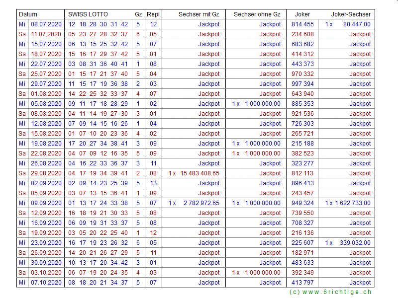Click the Sechser mit Gz header
This screenshot has width=398, height=298.
[x=199, y=14]
